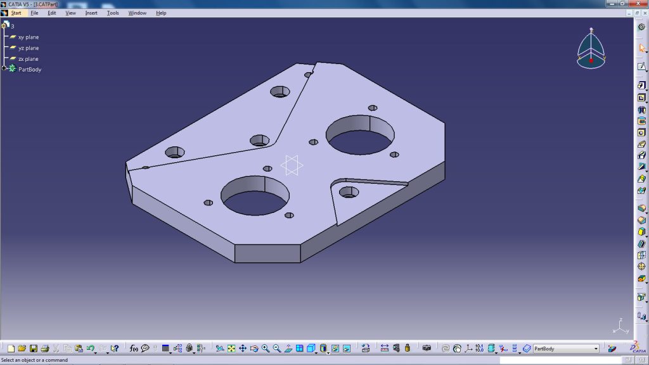Open the Insert menu

coord(91,13)
